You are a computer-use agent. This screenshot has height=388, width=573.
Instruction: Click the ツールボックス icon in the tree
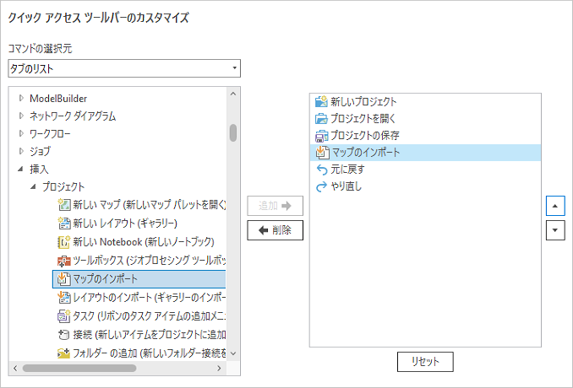point(63,260)
